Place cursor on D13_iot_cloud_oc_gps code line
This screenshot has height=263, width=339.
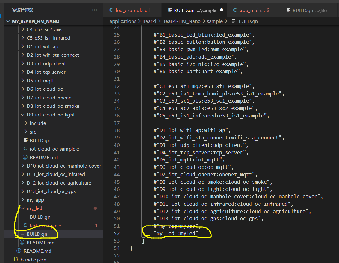pos(208,219)
